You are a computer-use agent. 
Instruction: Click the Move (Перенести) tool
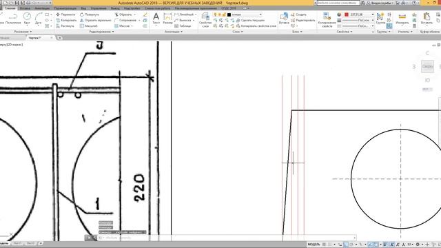(x=65, y=14)
